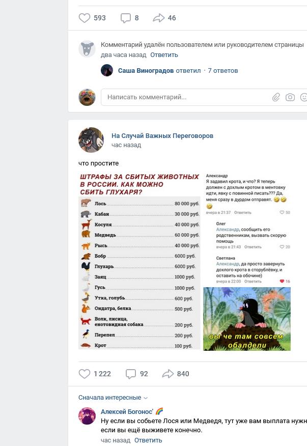Like the post with 1 222 likes
The height and width of the screenshot is (446, 307).
pos(84,374)
